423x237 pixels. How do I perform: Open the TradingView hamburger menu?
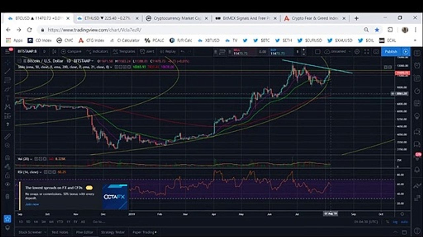pos(8,52)
